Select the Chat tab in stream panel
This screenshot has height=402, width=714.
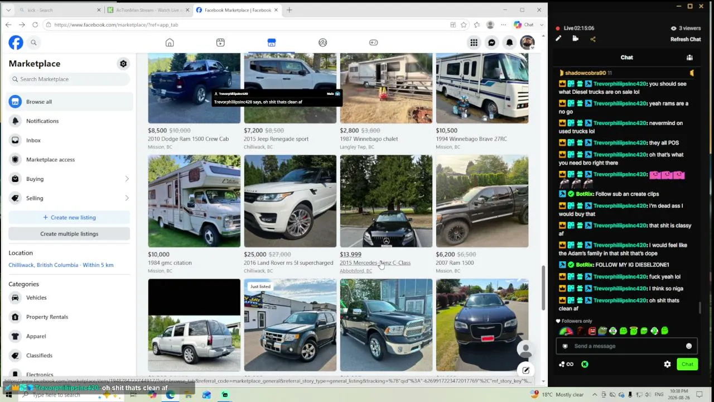point(627,58)
